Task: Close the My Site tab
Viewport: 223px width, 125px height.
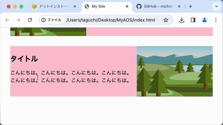Action: [x=127, y=6]
